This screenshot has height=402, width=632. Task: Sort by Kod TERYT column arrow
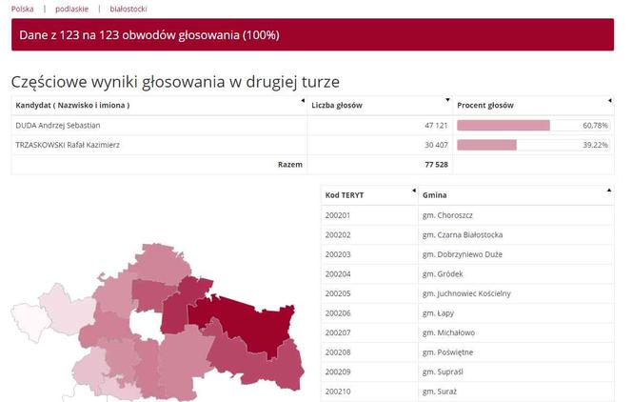pos(413,191)
